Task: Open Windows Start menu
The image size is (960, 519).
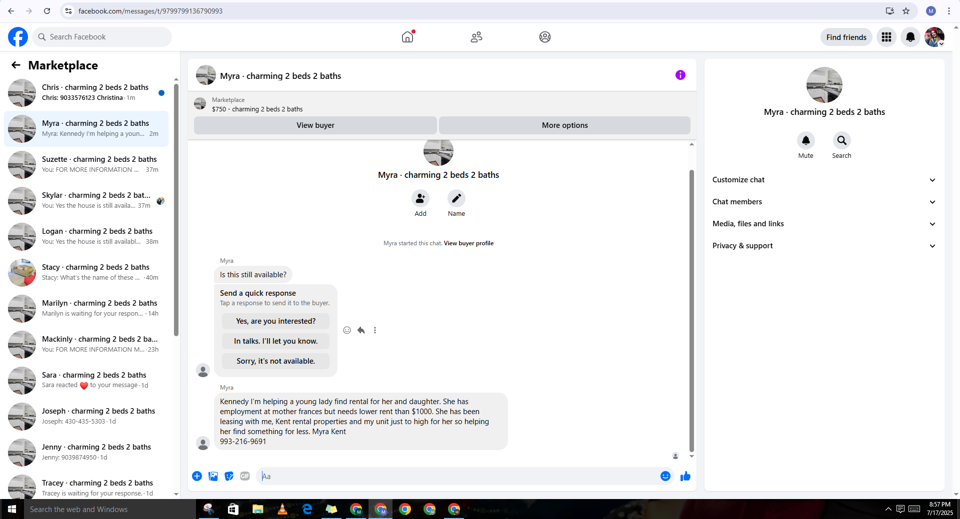Action: pyautogui.click(x=12, y=509)
